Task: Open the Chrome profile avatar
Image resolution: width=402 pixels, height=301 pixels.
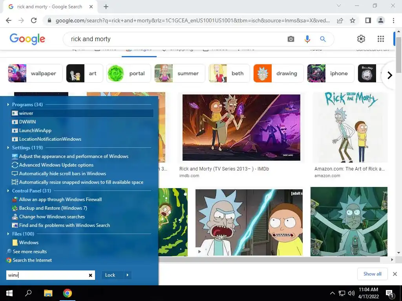Action: pyautogui.click(x=381, y=20)
